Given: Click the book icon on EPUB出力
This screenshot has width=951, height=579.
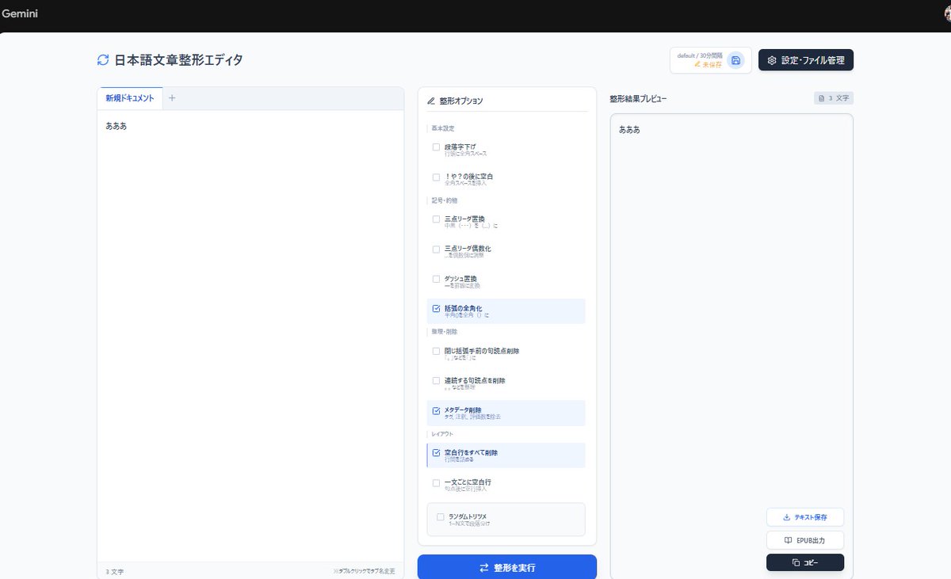Looking at the screenshot, I should (x=787, y=539).
